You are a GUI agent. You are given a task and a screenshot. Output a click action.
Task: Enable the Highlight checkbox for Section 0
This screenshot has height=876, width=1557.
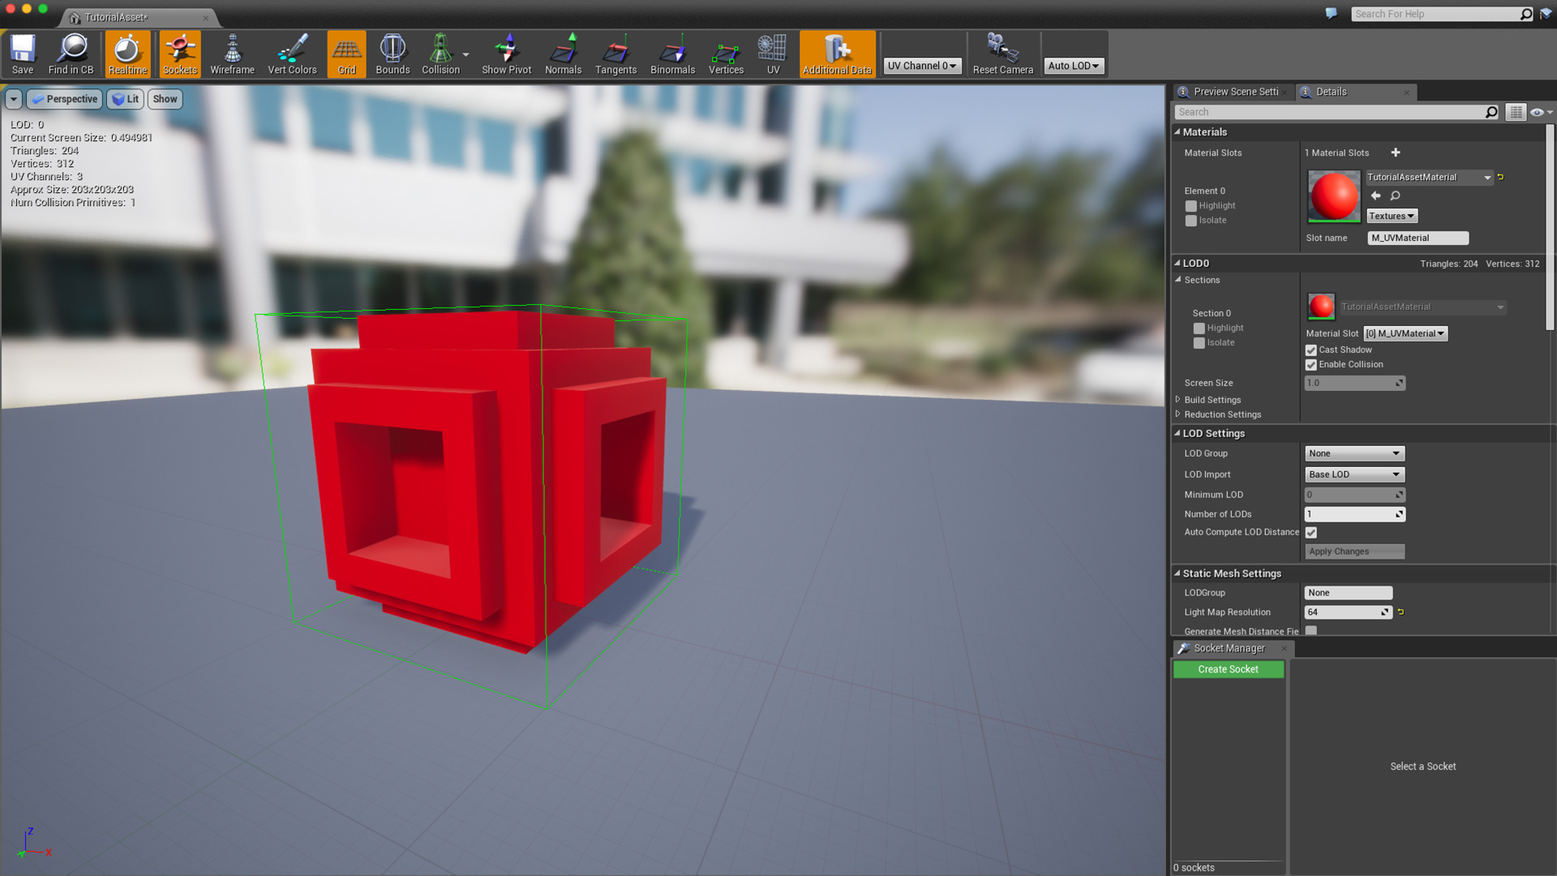(x=1199, y=328)
